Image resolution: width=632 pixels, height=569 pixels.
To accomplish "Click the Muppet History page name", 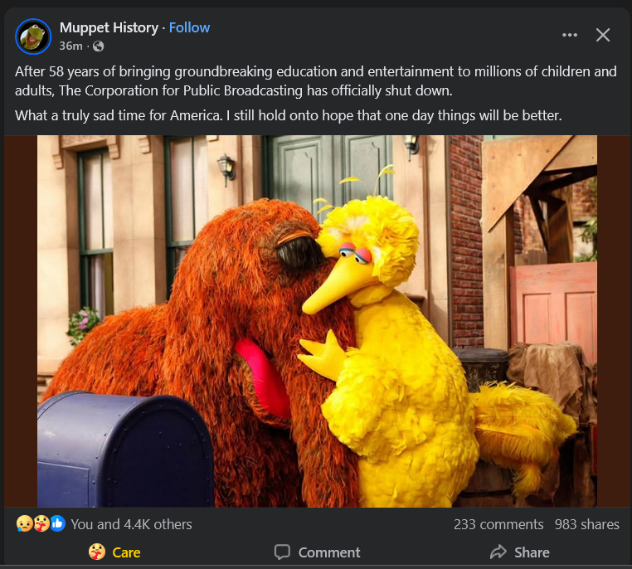I will pyautogui.click(x=109, y=27).
